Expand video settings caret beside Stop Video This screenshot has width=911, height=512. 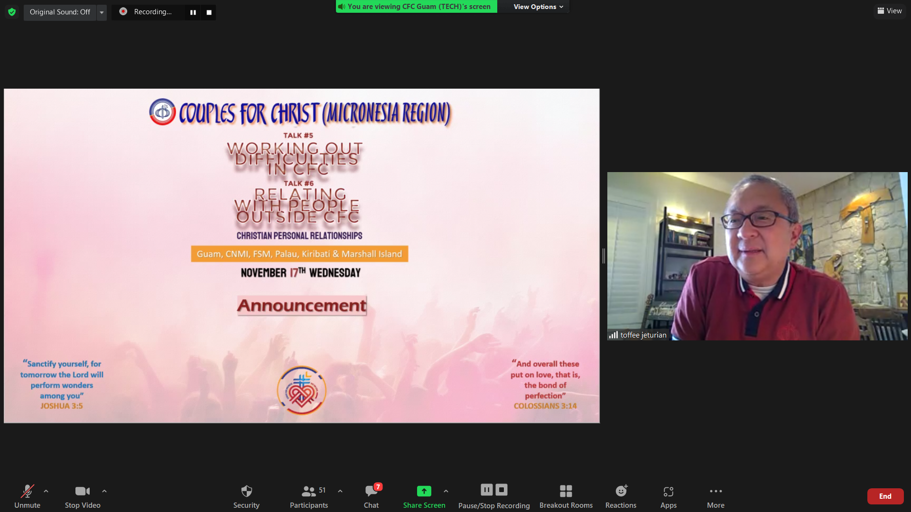[104, 491]
